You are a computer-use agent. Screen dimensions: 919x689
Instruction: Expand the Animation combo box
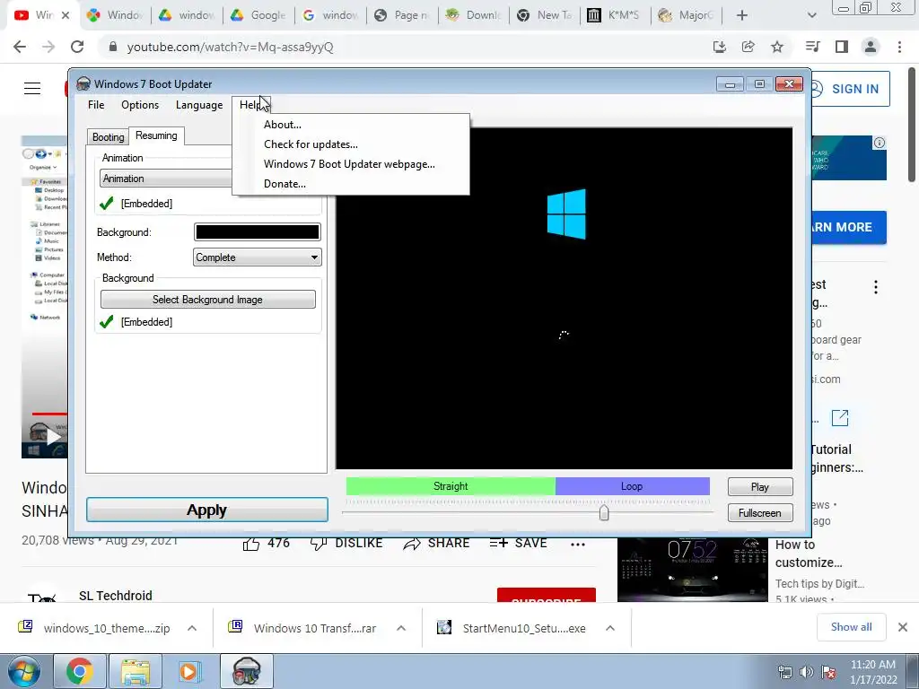point(166,179)
